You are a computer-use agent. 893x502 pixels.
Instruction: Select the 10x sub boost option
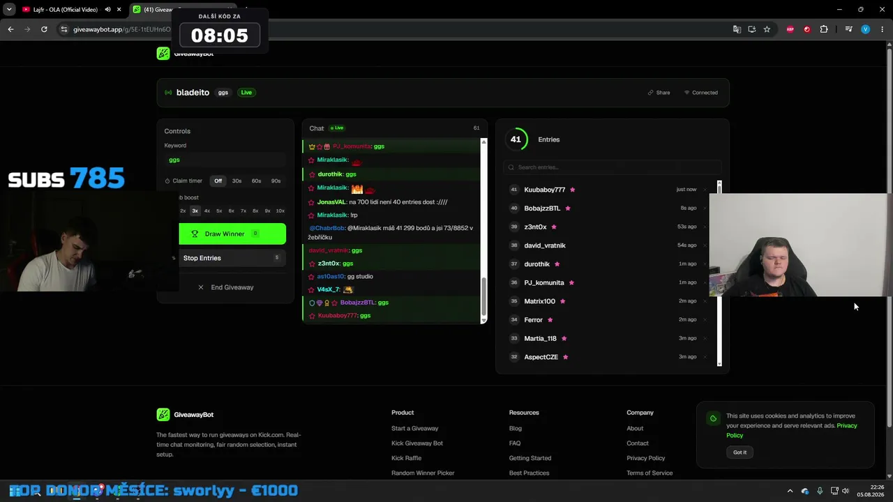click(280, 211)
